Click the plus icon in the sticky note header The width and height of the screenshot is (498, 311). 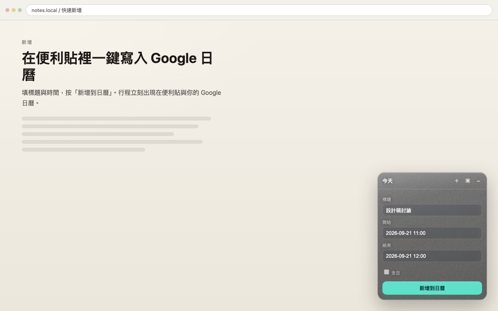point(457,181)
